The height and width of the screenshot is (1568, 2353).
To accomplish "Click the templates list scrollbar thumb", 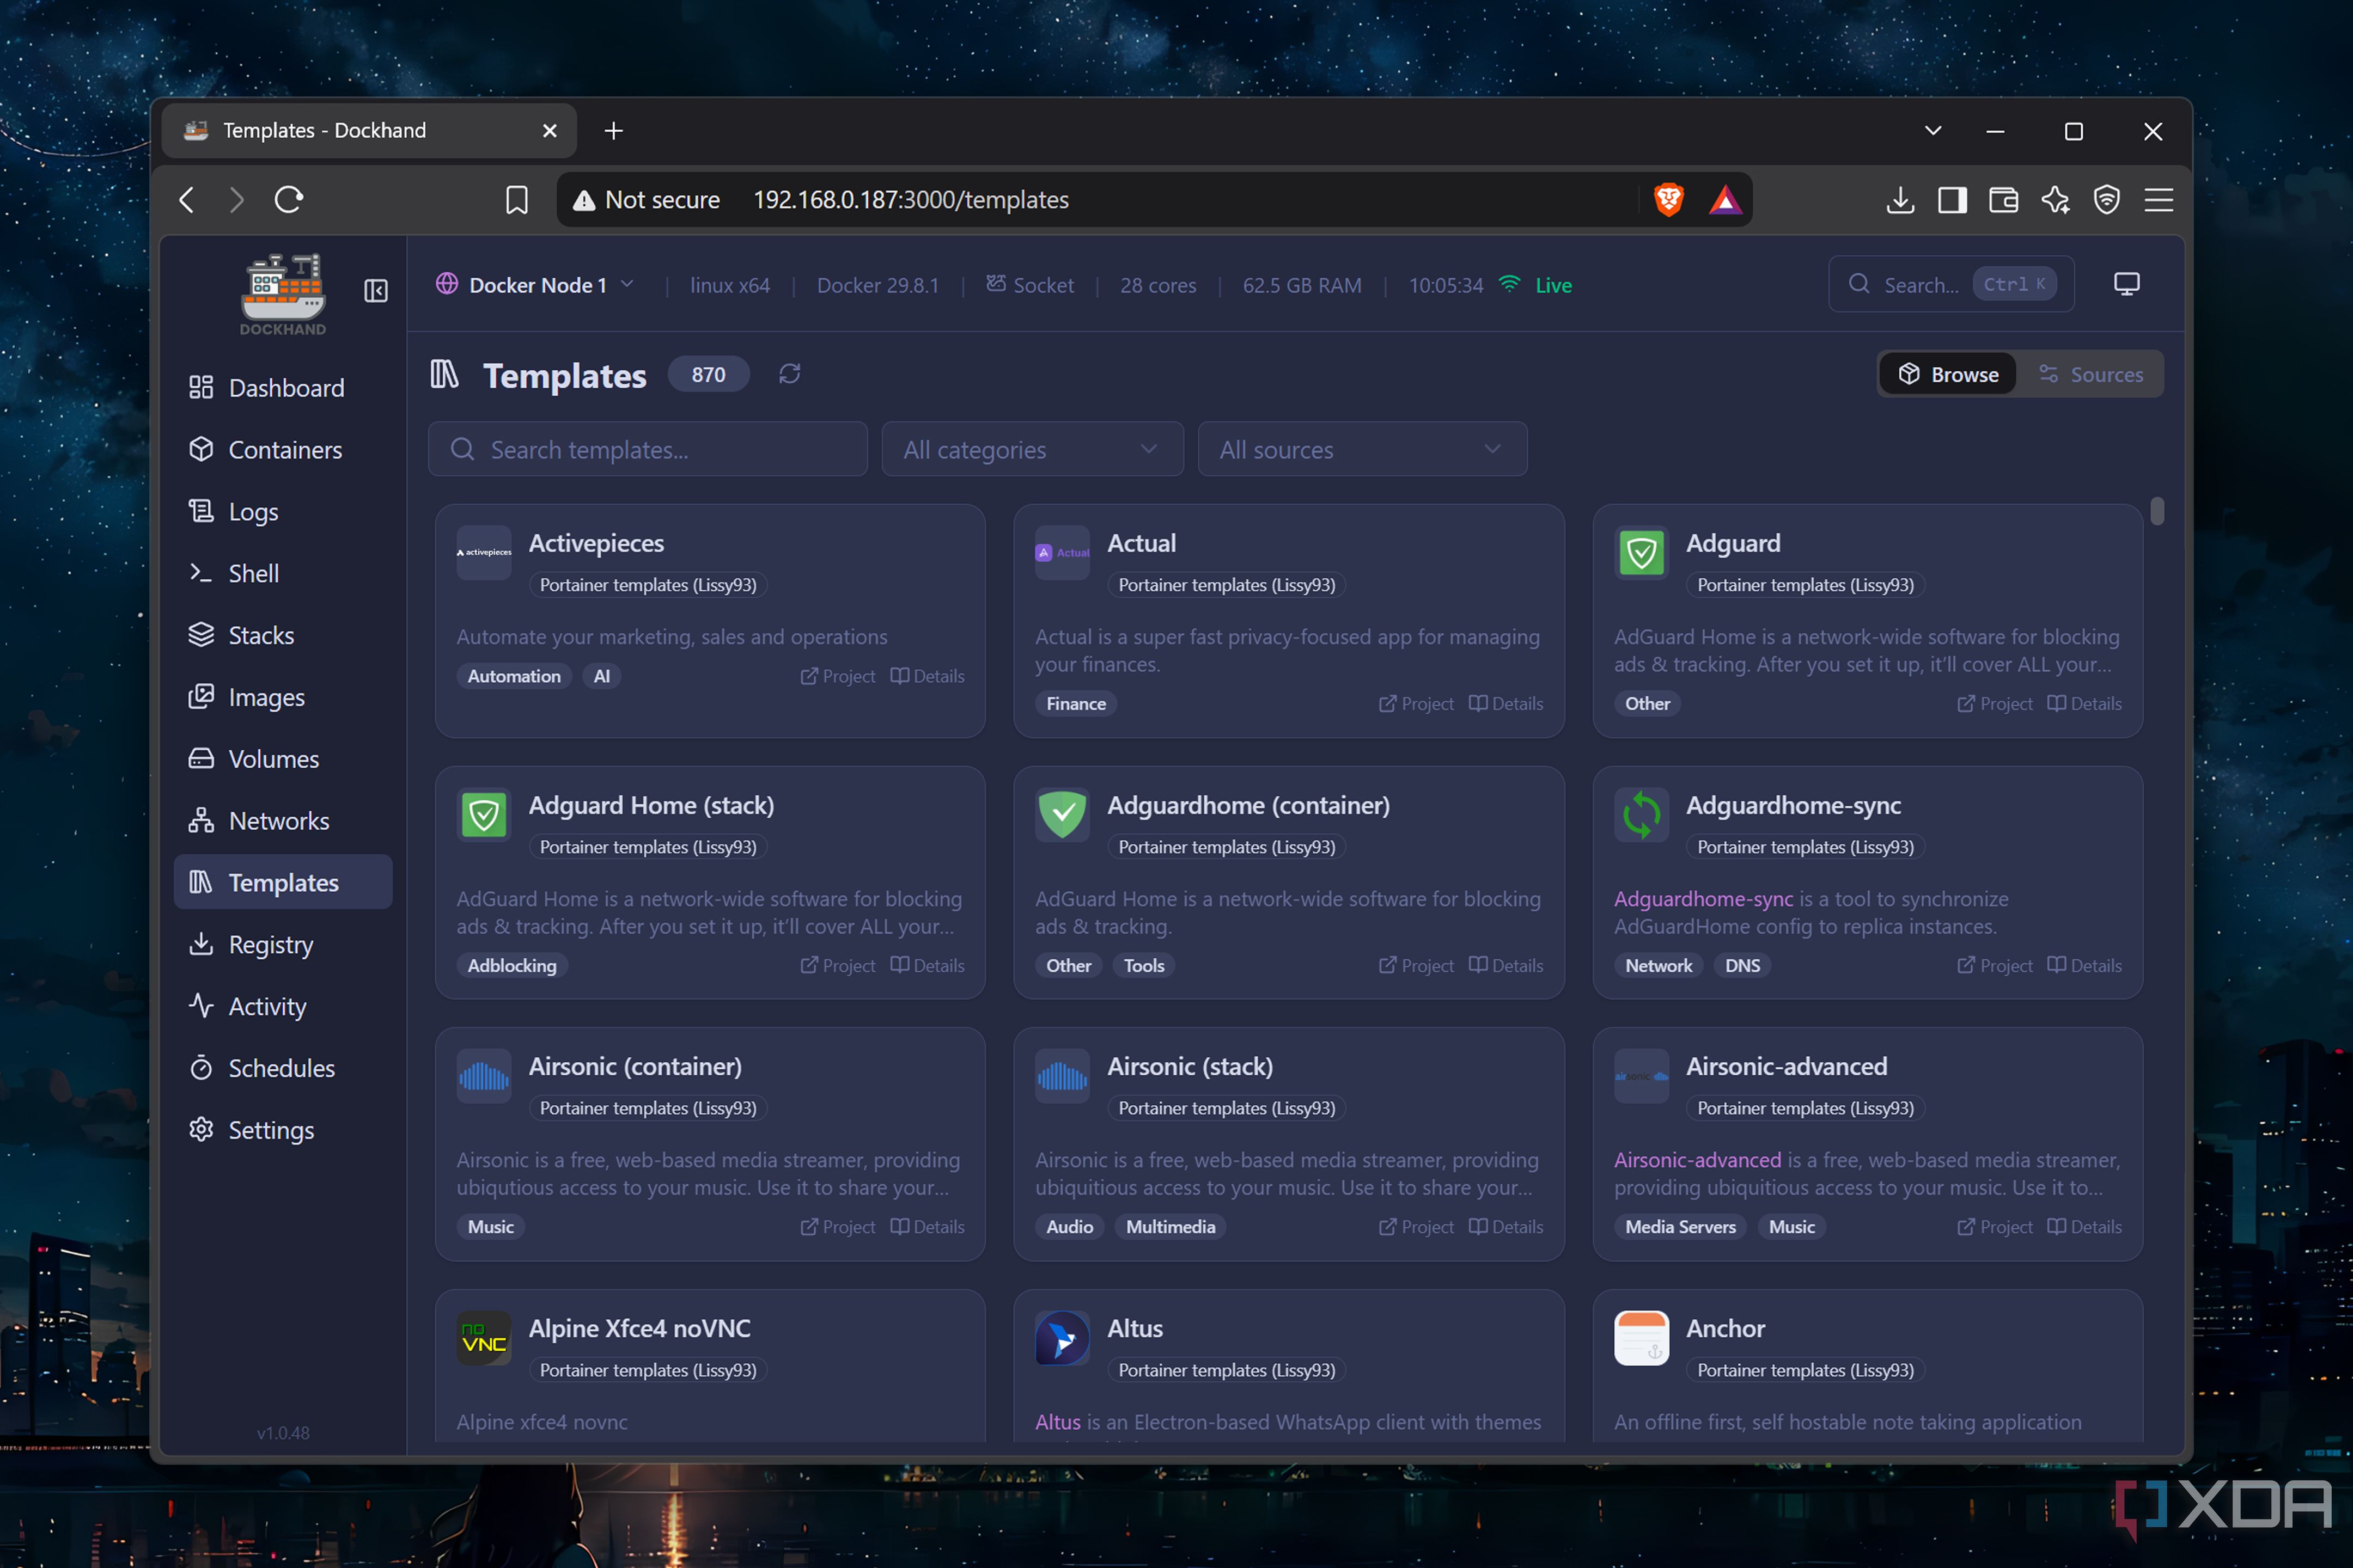I will (2157, 511).
